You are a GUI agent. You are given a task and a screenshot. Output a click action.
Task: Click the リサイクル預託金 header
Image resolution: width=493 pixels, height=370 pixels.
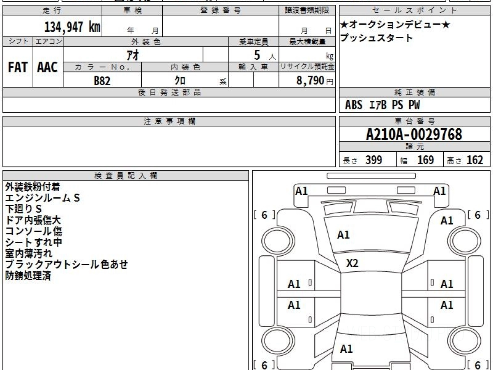point(307,67)
